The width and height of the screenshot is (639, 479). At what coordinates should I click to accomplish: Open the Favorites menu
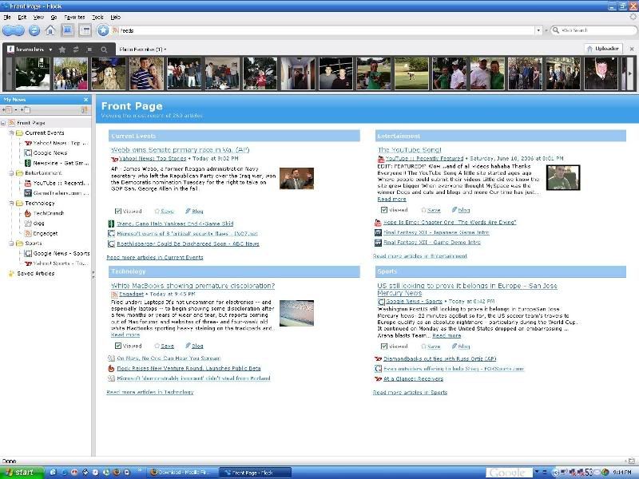pyautogui.click(x=74, y=17)
